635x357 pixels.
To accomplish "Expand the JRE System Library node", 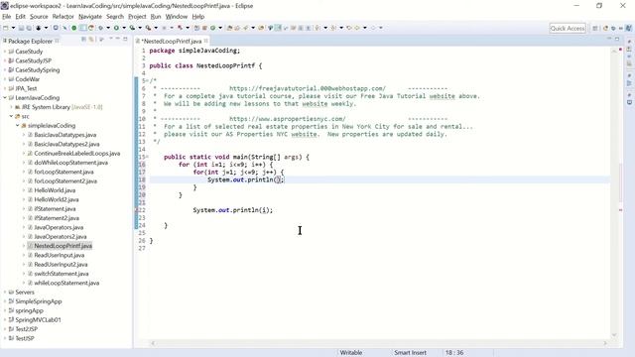I will tap(11, 107).
